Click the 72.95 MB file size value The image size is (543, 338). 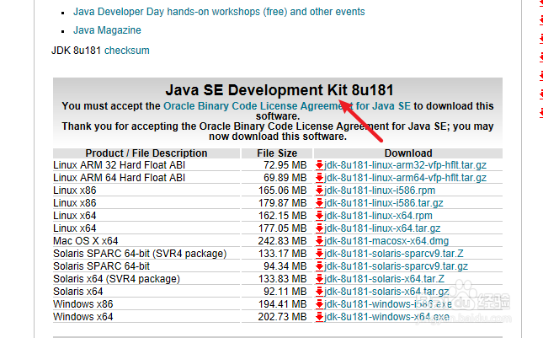pos(285,165)
